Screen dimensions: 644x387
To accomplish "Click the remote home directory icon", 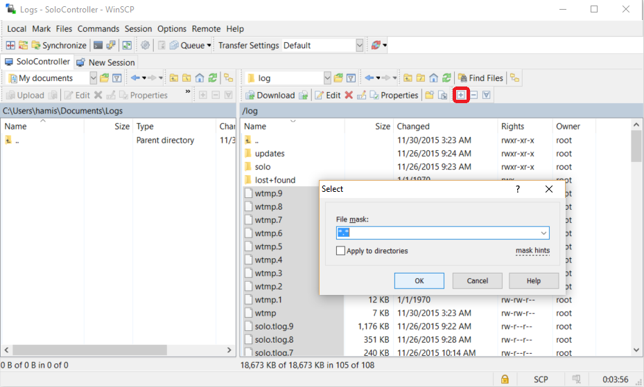I will click(434, 78).
